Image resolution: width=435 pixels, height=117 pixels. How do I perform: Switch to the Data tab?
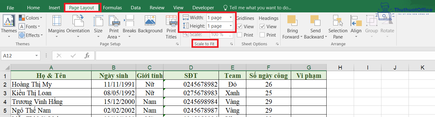tap(135, 8)
